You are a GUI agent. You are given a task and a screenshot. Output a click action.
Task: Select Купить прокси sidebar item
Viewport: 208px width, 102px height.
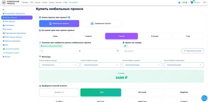[x=17, y=17]
